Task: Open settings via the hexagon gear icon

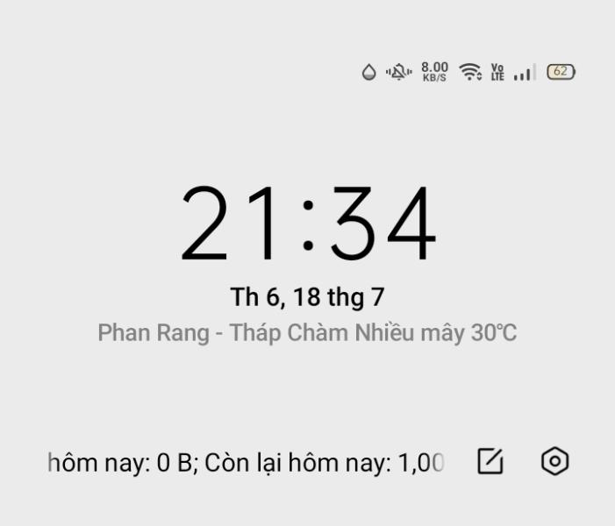Action: (x=554, y=461)
